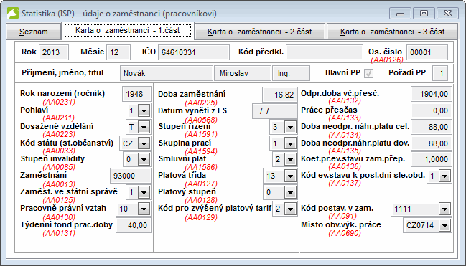466x266 pixels.
Task: Open the Skupina prací dropdown
Action: click(290, 143)
